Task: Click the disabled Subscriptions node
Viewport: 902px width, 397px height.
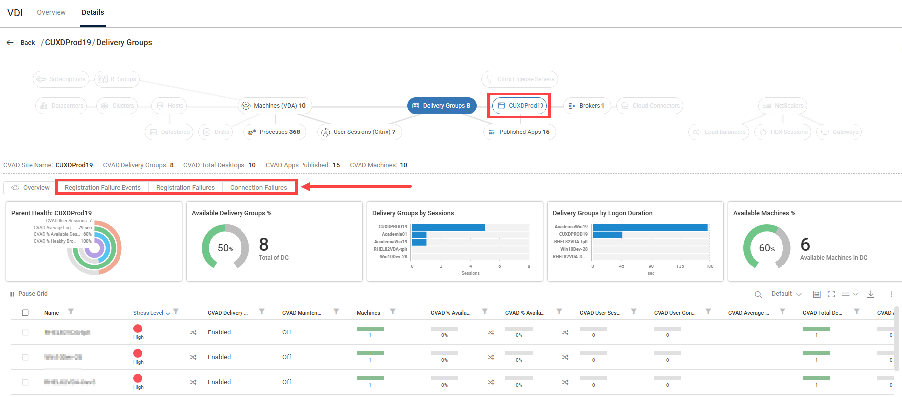Action: point(61,79)
